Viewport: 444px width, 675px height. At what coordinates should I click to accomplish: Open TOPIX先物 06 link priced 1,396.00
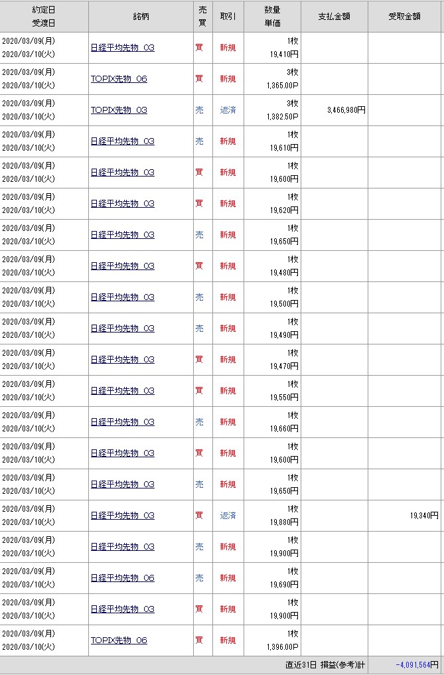(x=119, y=640)
